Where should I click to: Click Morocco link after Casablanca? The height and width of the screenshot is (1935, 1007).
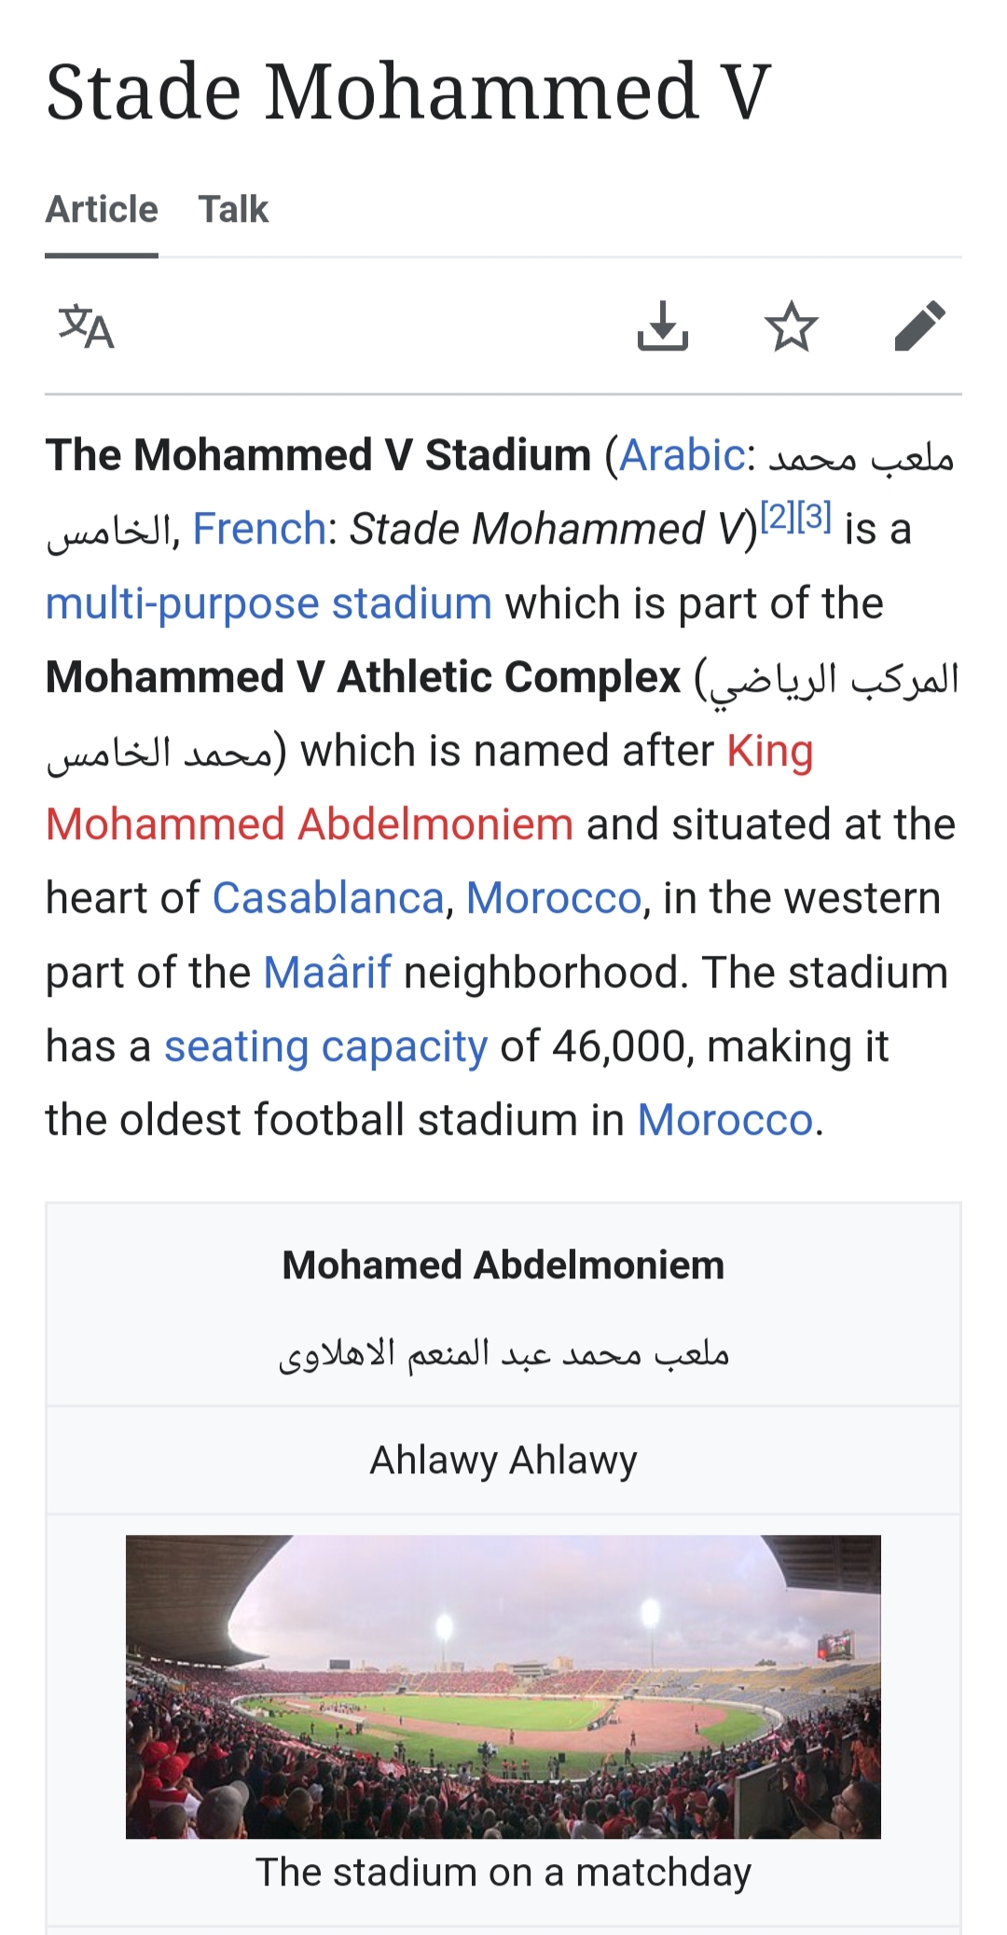coord(554,899)
